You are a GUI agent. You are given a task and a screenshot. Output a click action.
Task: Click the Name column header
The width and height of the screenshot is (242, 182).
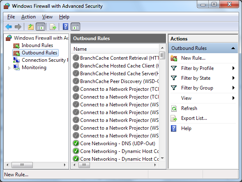coord(115,49)
